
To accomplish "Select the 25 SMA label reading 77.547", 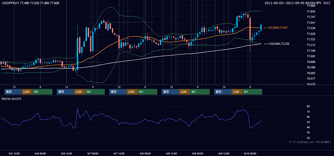I will click(276, 27).
